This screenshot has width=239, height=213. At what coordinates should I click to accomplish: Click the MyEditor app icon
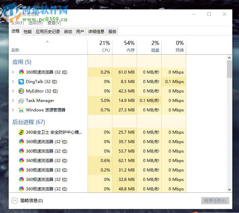coord(21,91)
